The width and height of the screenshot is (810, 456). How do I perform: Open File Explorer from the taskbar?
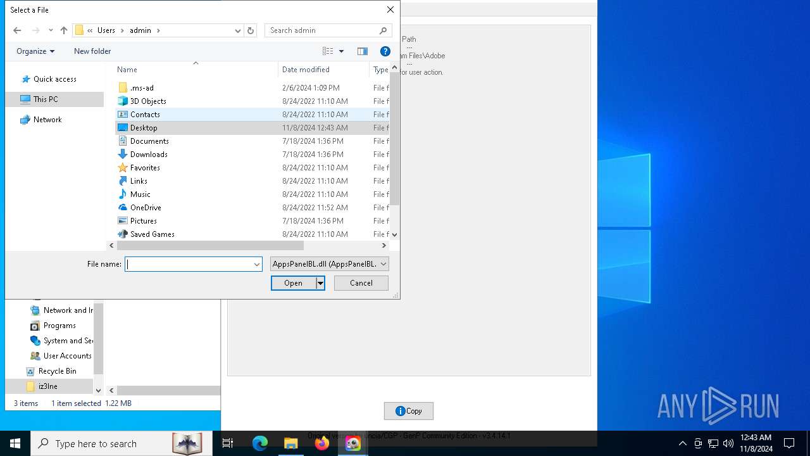tap(290, 443)
